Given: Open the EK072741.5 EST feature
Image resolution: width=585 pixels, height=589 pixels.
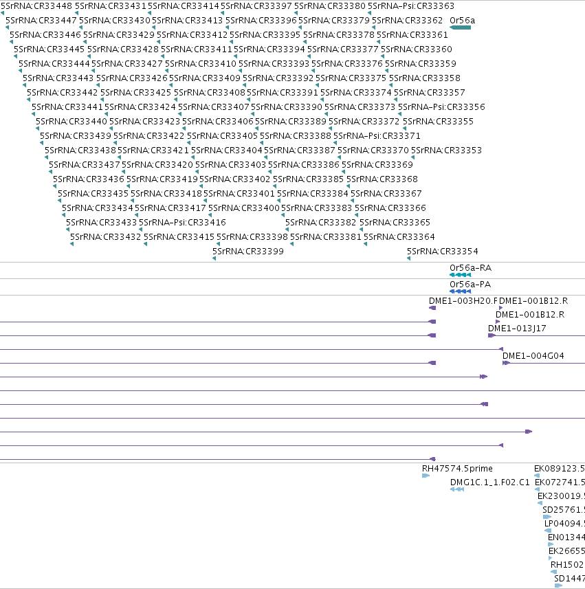Looking at the screenshot, I should [x=560, y=482].
